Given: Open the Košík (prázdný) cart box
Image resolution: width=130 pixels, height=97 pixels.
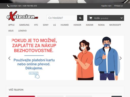Looking at the screenshot, I should click(106, 18).
